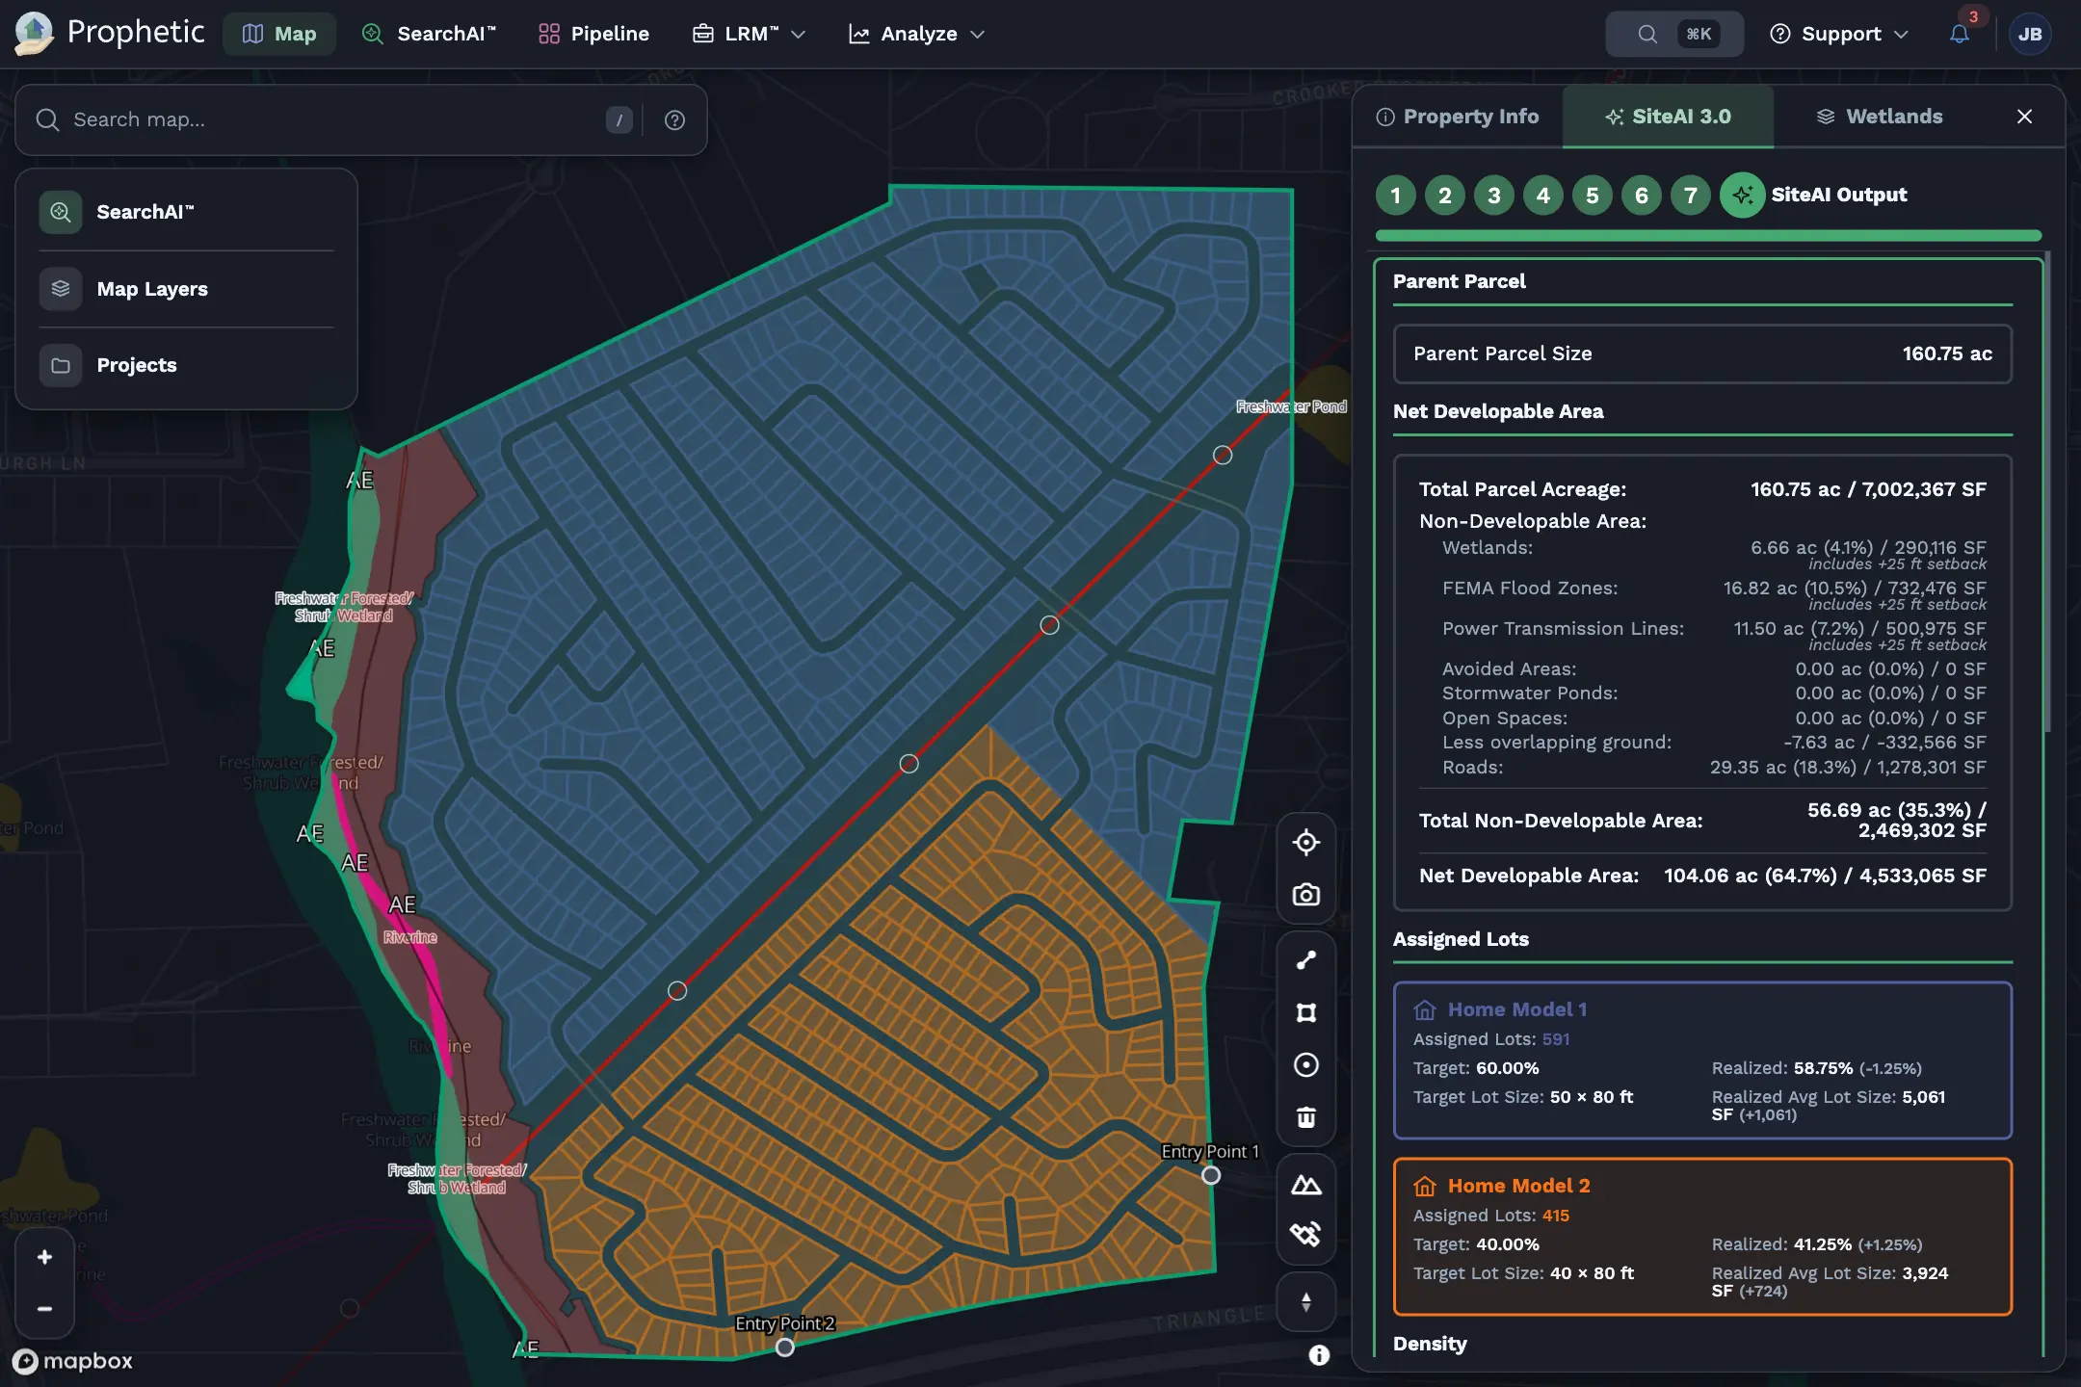Go to SiteAI step 1
The height and width of the screenshot is (1387, 2081).
(1395, 196)
